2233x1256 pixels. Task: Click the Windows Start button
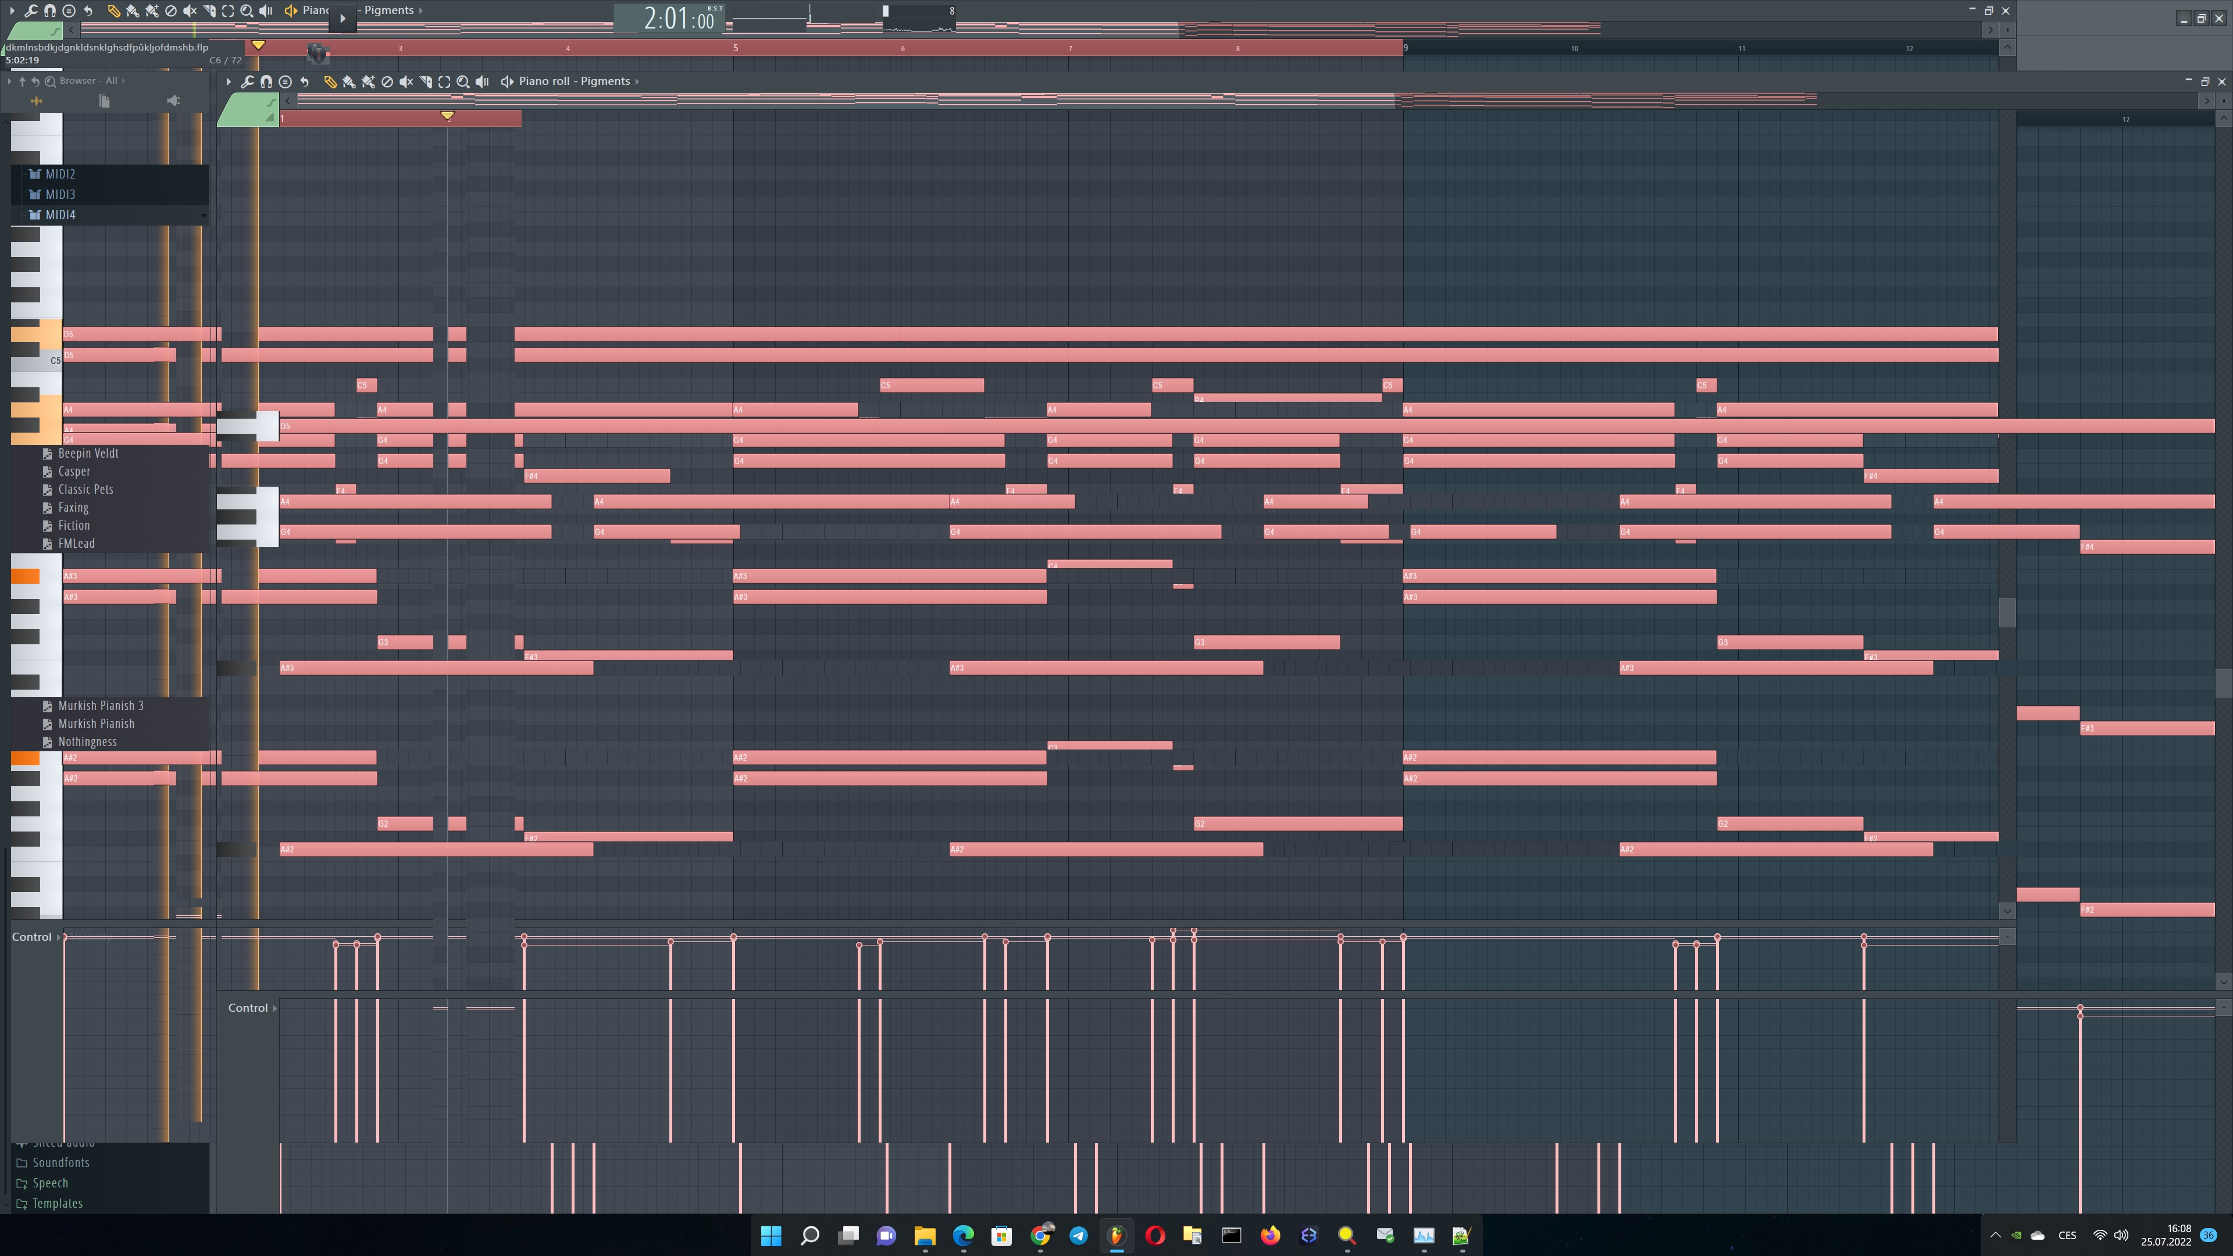click(771, 1235)
